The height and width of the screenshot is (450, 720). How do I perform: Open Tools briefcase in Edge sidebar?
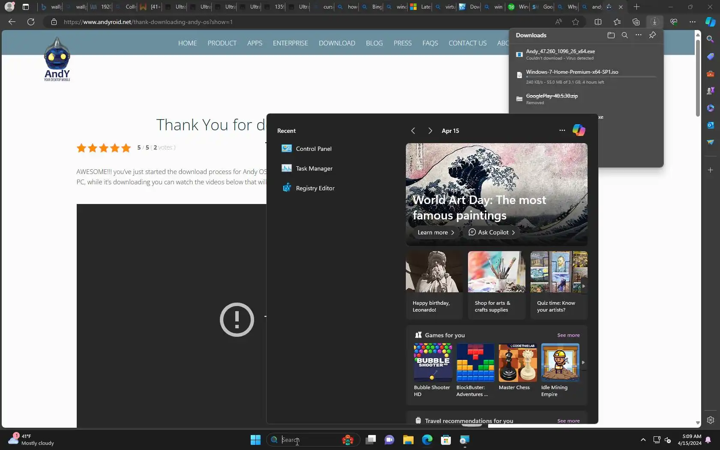(711, 74)
